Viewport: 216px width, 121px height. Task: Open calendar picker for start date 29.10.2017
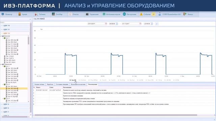click(x=106, y=24)
